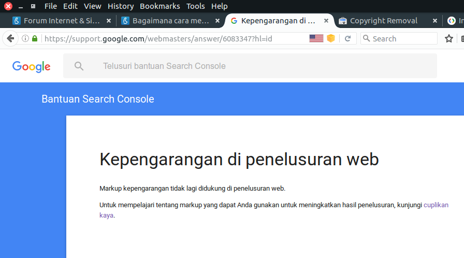Screen dimensions: 464x258
Task: Open the Edit menu
Action: pos(70,6)
